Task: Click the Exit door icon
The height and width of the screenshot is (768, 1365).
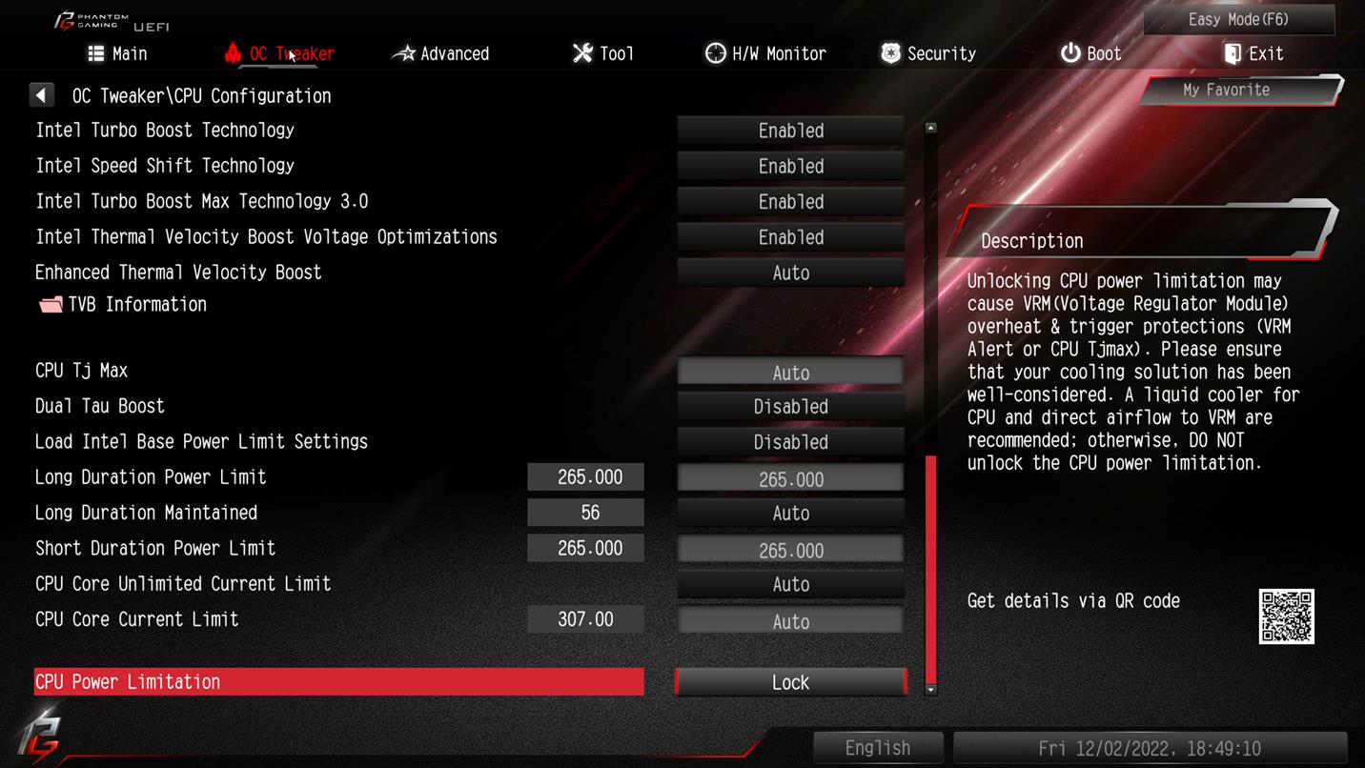Action: [1233, 53]
